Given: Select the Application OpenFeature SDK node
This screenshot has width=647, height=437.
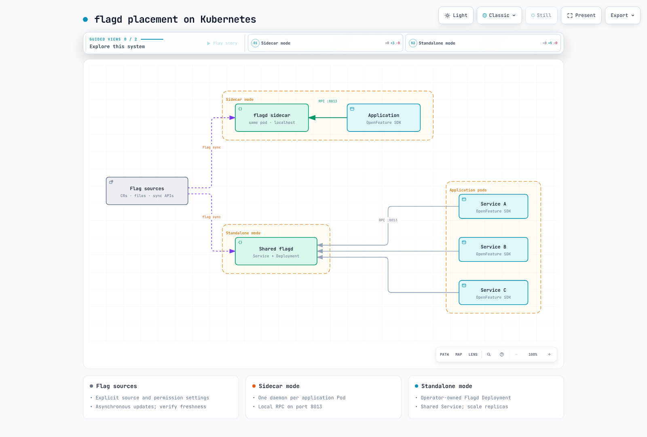Looking at the screenshot, I should coord(384,118).
